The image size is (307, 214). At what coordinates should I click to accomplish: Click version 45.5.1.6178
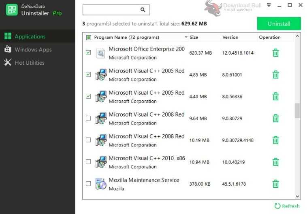234,184
